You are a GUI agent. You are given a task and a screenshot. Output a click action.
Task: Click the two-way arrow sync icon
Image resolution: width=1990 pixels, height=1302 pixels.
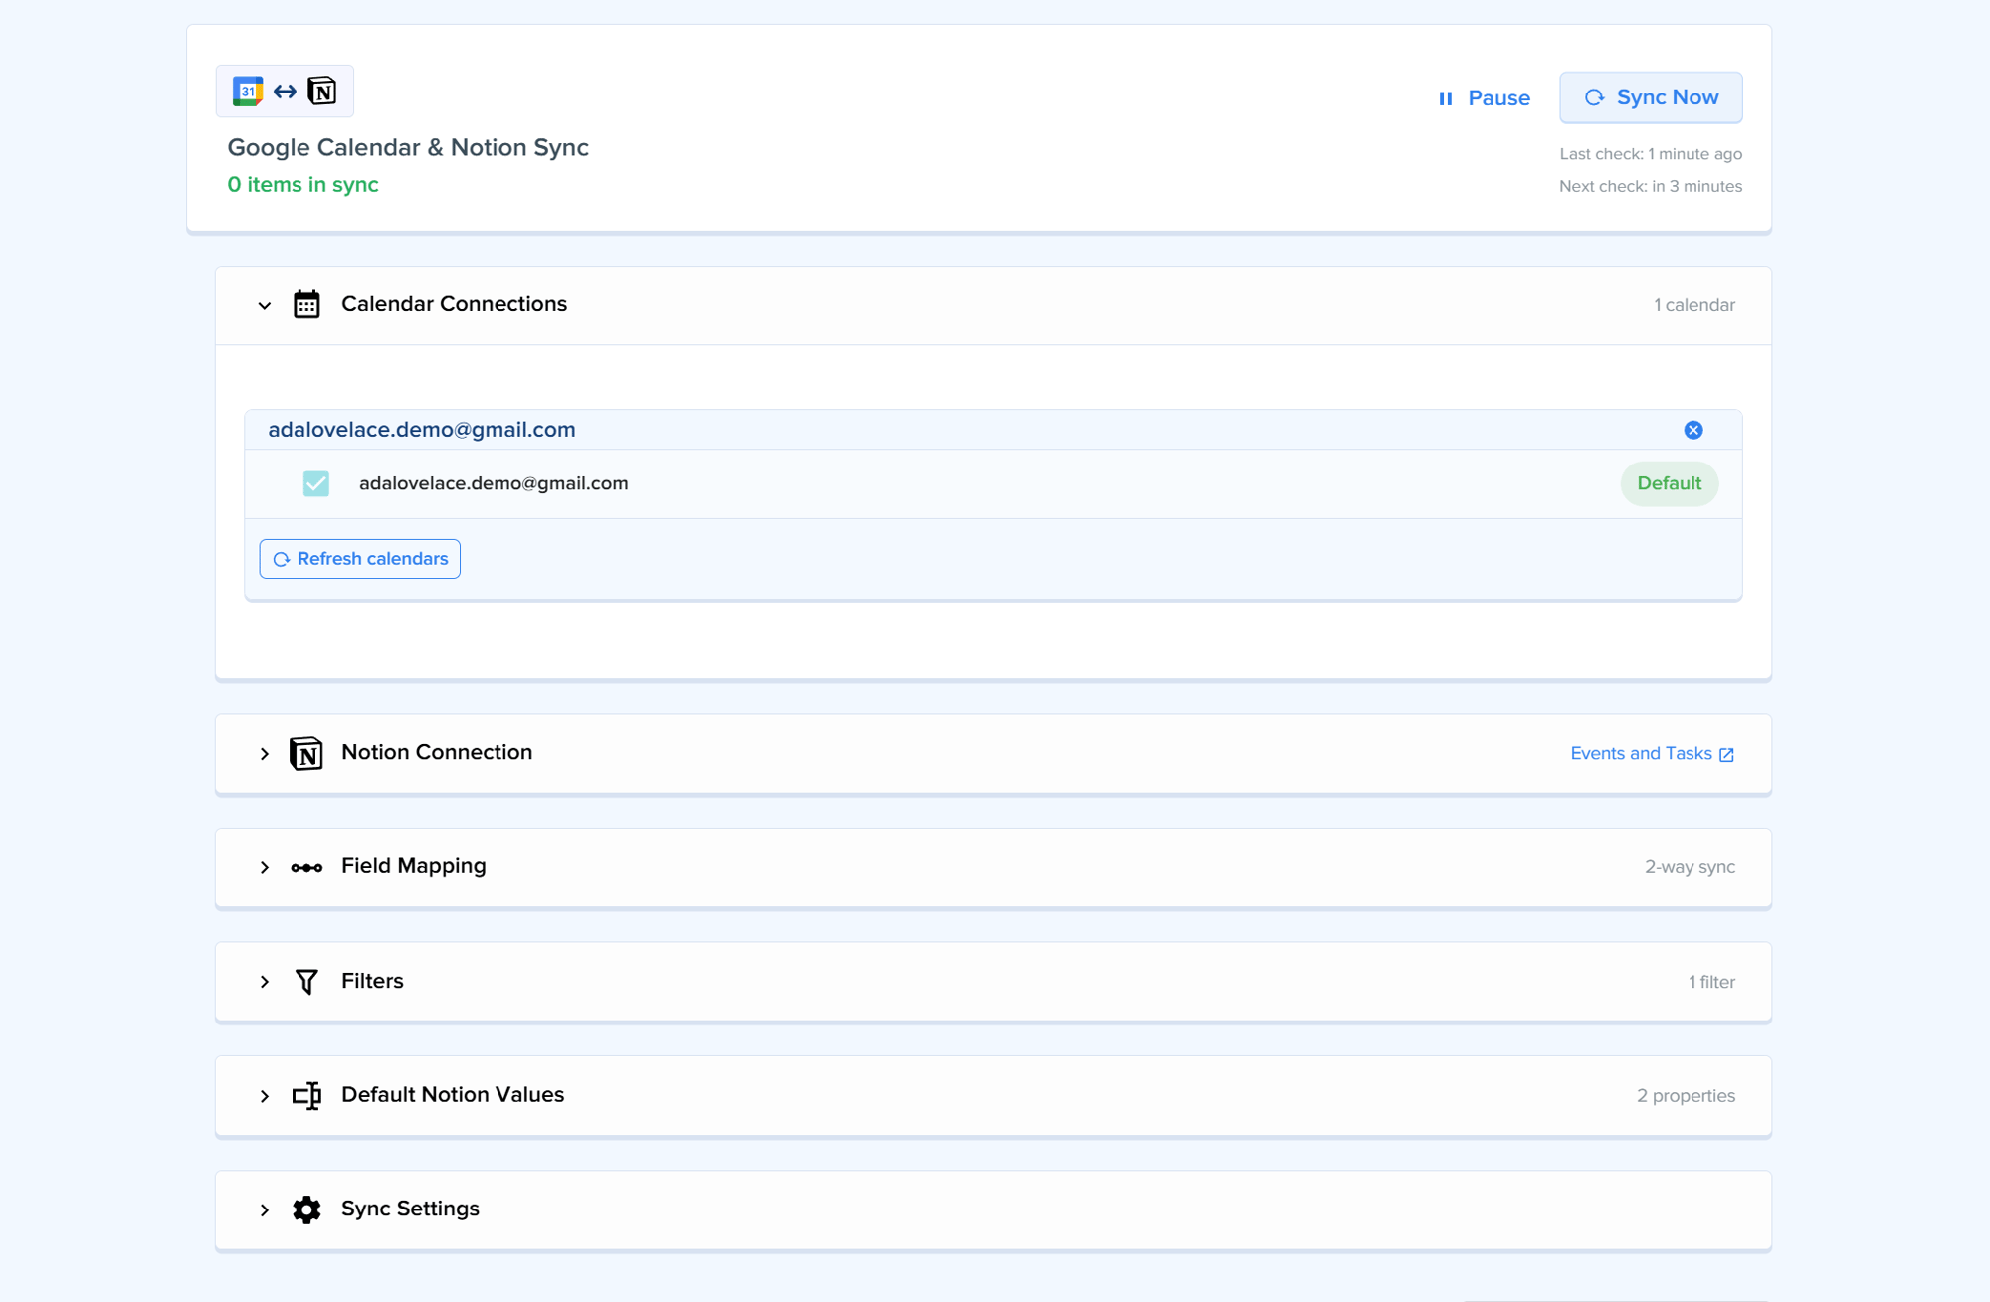pyautogui.click(x=285, y=92)
